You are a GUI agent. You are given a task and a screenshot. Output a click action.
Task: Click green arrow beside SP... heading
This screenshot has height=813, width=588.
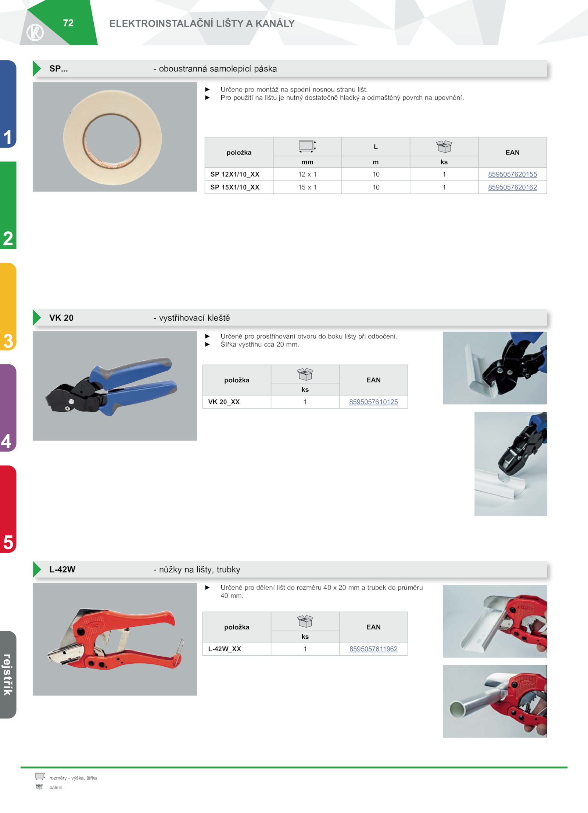37,69
